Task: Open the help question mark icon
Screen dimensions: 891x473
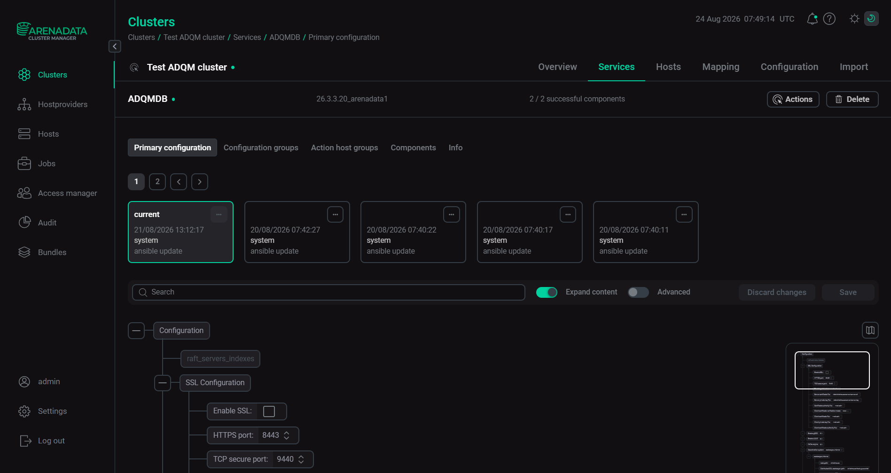Action: (x=829, y=19)
